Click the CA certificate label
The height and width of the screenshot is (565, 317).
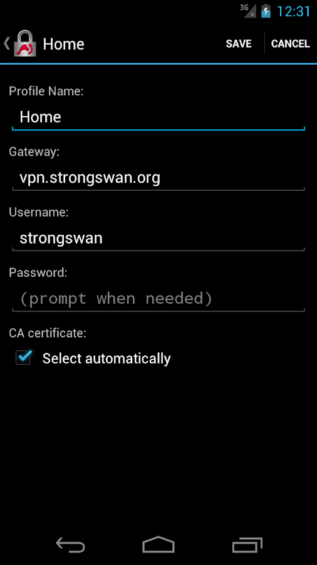pyautogui.click(x=48, y=333)
